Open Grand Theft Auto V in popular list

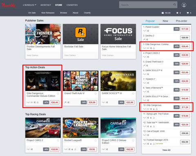[166, 64]
